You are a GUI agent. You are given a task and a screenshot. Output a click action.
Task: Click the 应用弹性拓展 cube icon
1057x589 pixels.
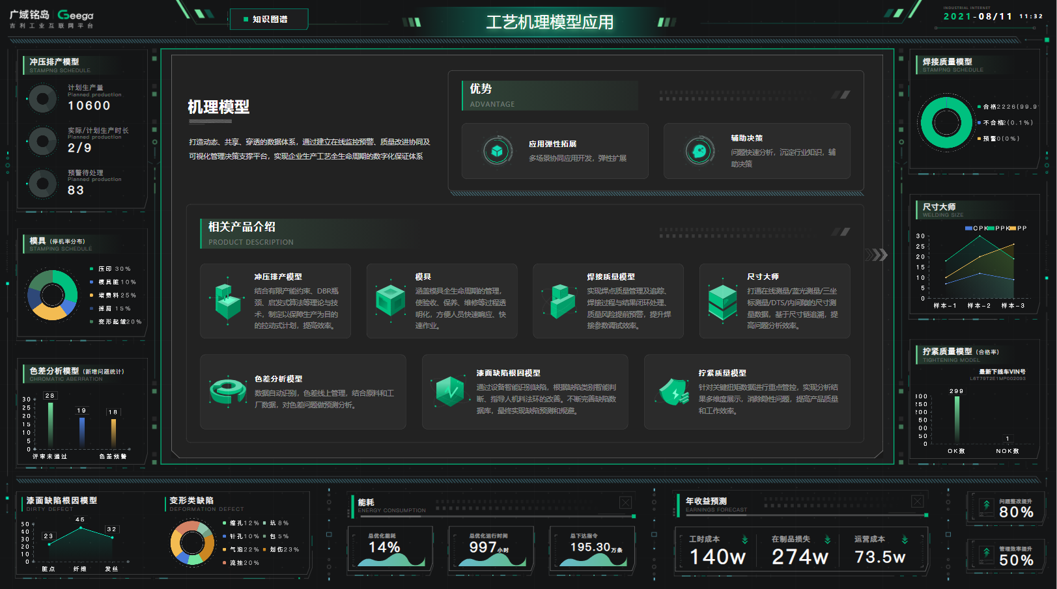point(497,151)
